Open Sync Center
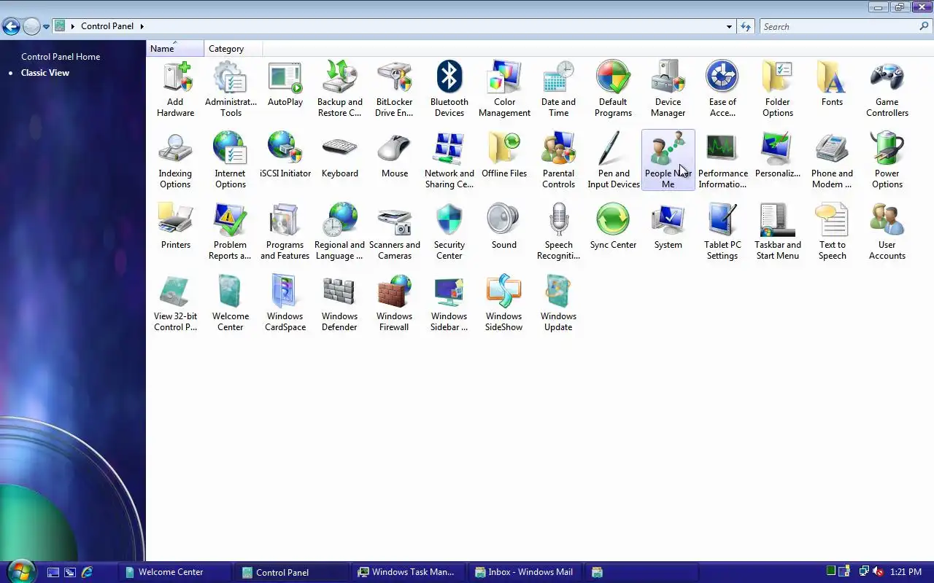Image resolution: width=934 pixels, height=583 pixels. 613,227
